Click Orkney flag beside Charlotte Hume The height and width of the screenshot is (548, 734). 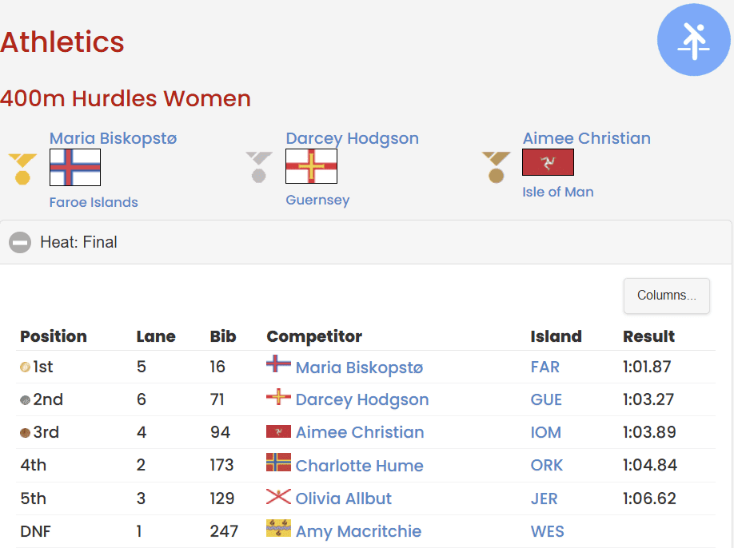(x=278, y=464)
